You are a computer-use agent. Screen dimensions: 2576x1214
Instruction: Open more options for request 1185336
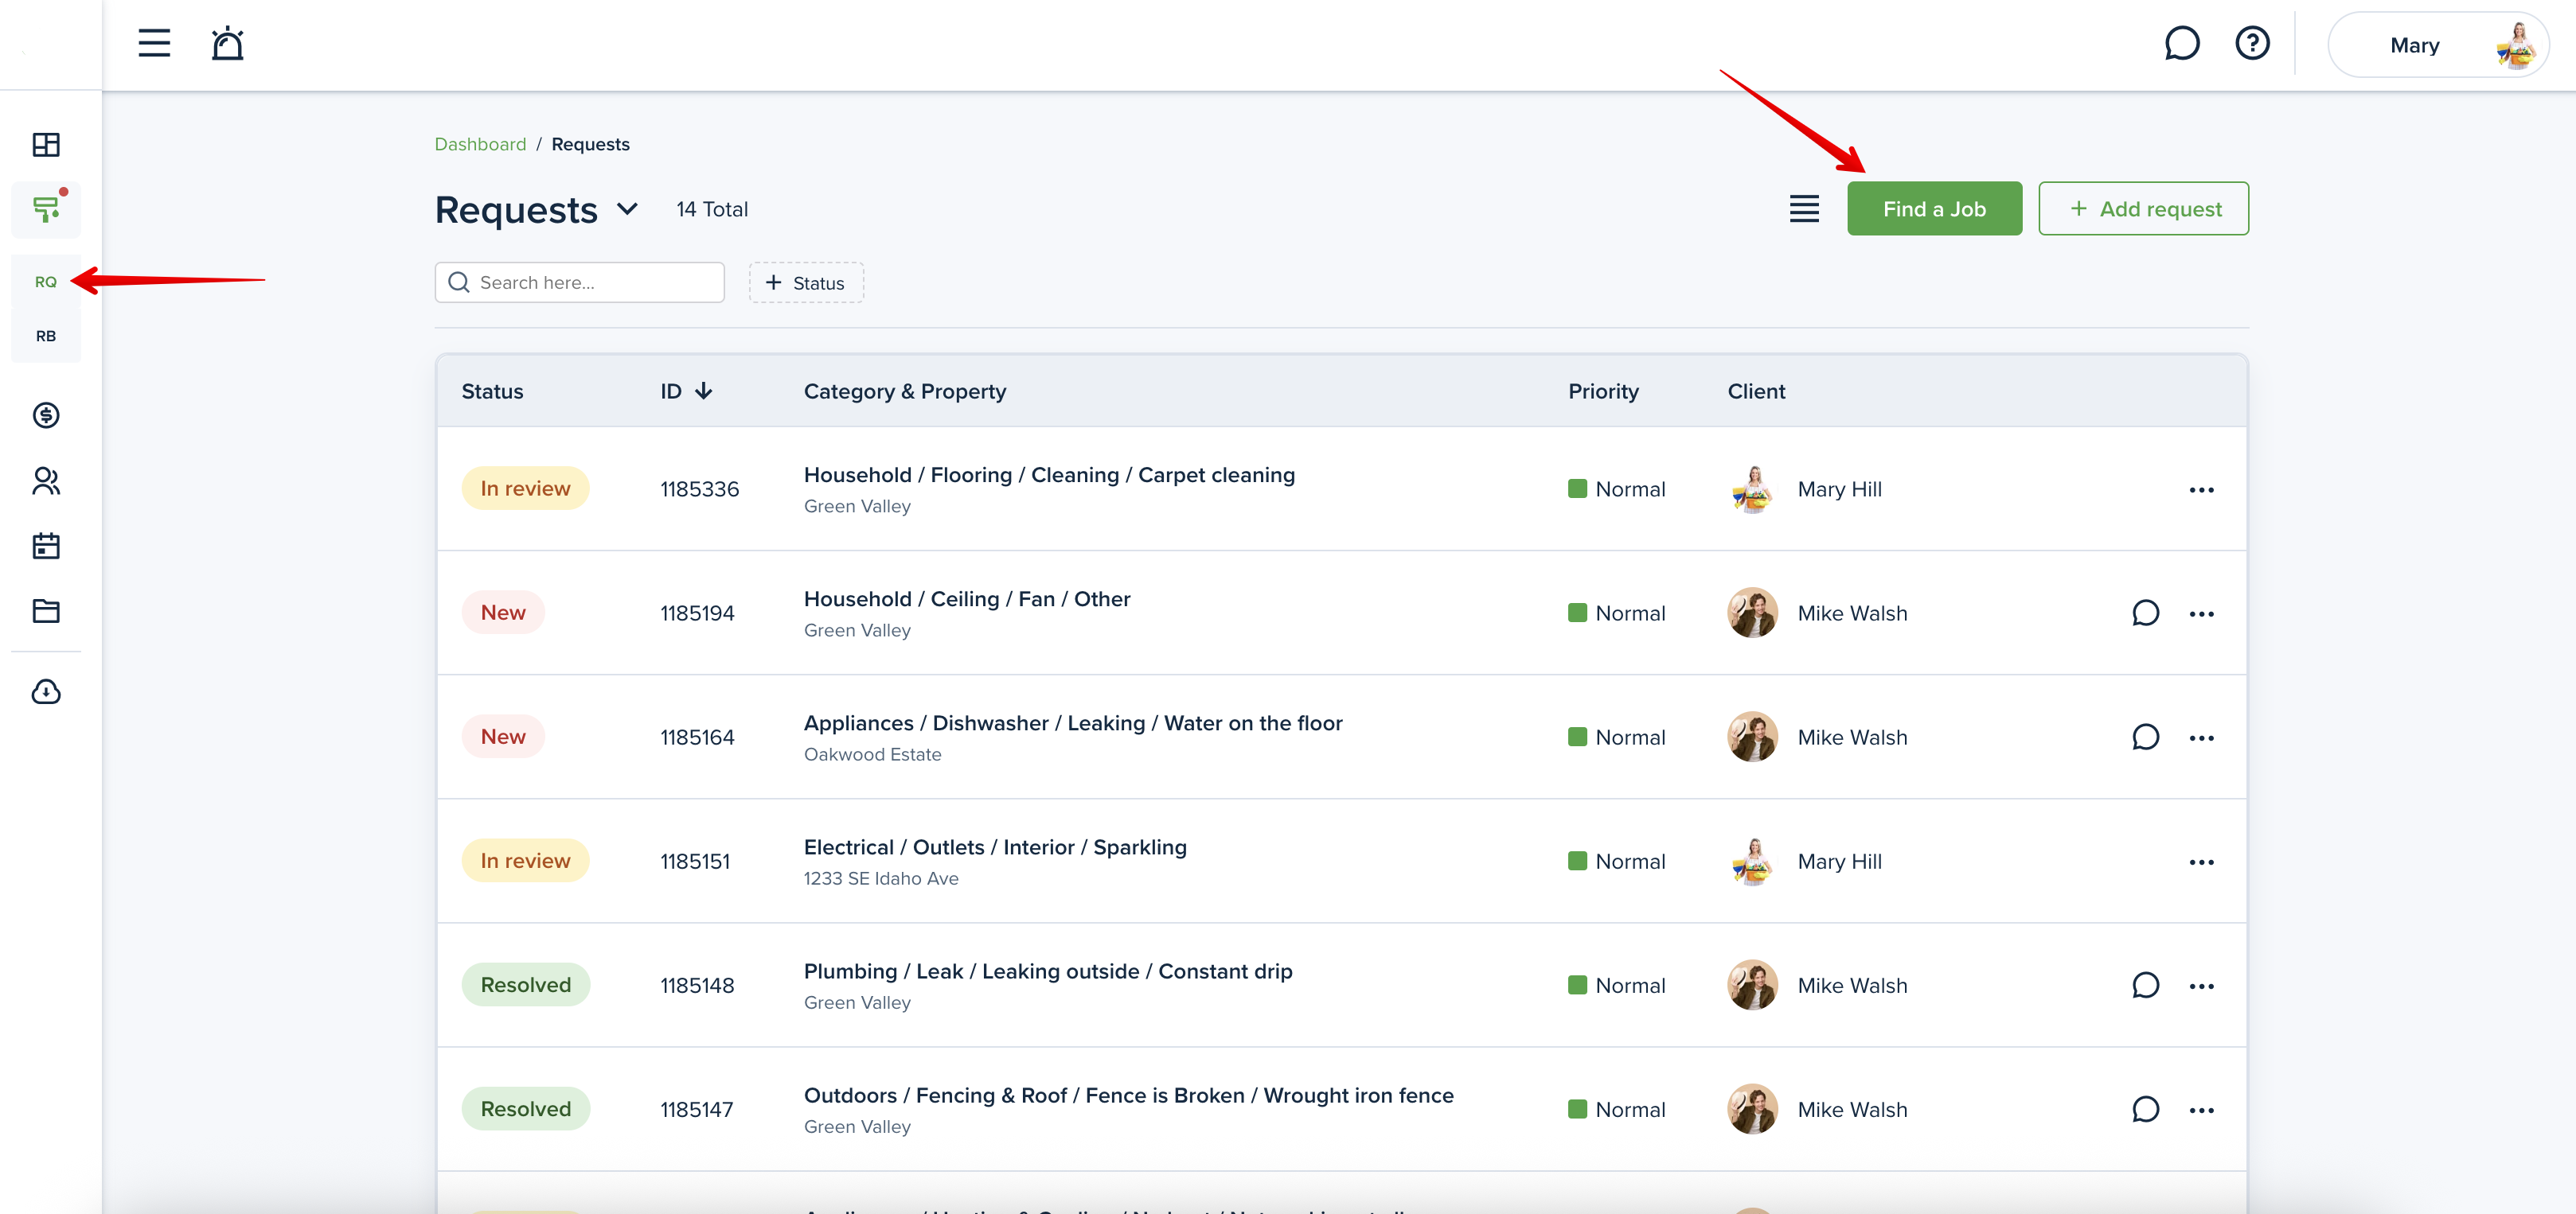(2201, 489)
